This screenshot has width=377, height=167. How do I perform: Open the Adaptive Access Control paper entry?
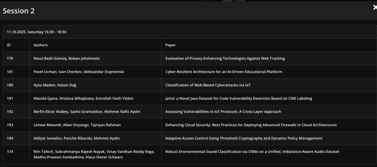pyautogui.click(x=244, y=138)
